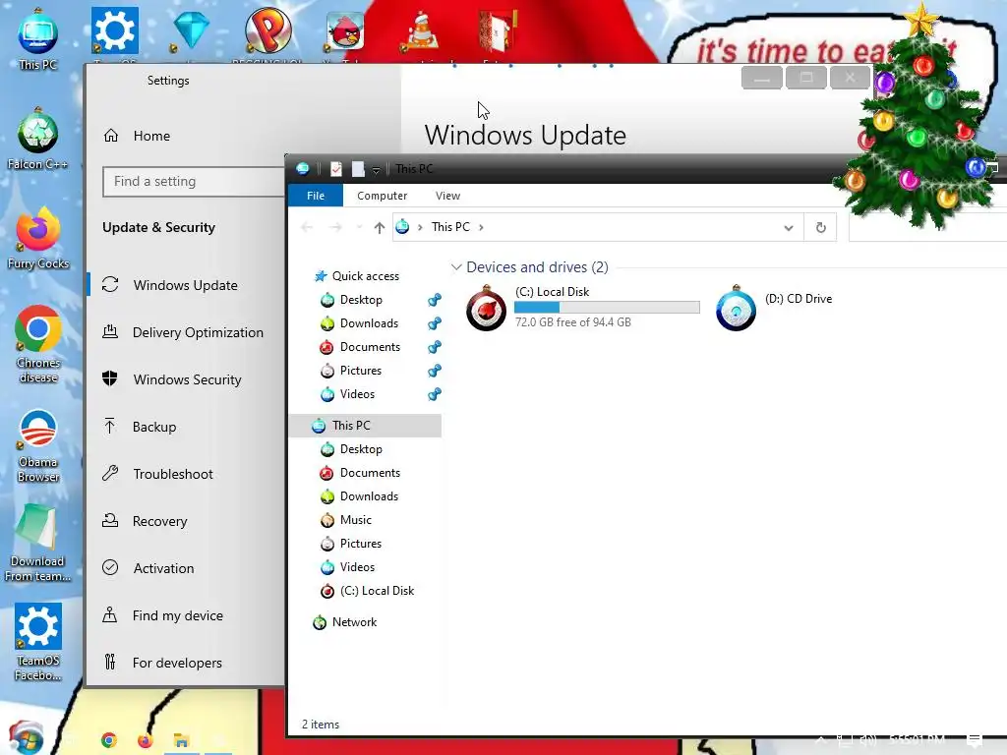
Task: Unpin Documents from Quick access
Action: [x=435, y=347]
